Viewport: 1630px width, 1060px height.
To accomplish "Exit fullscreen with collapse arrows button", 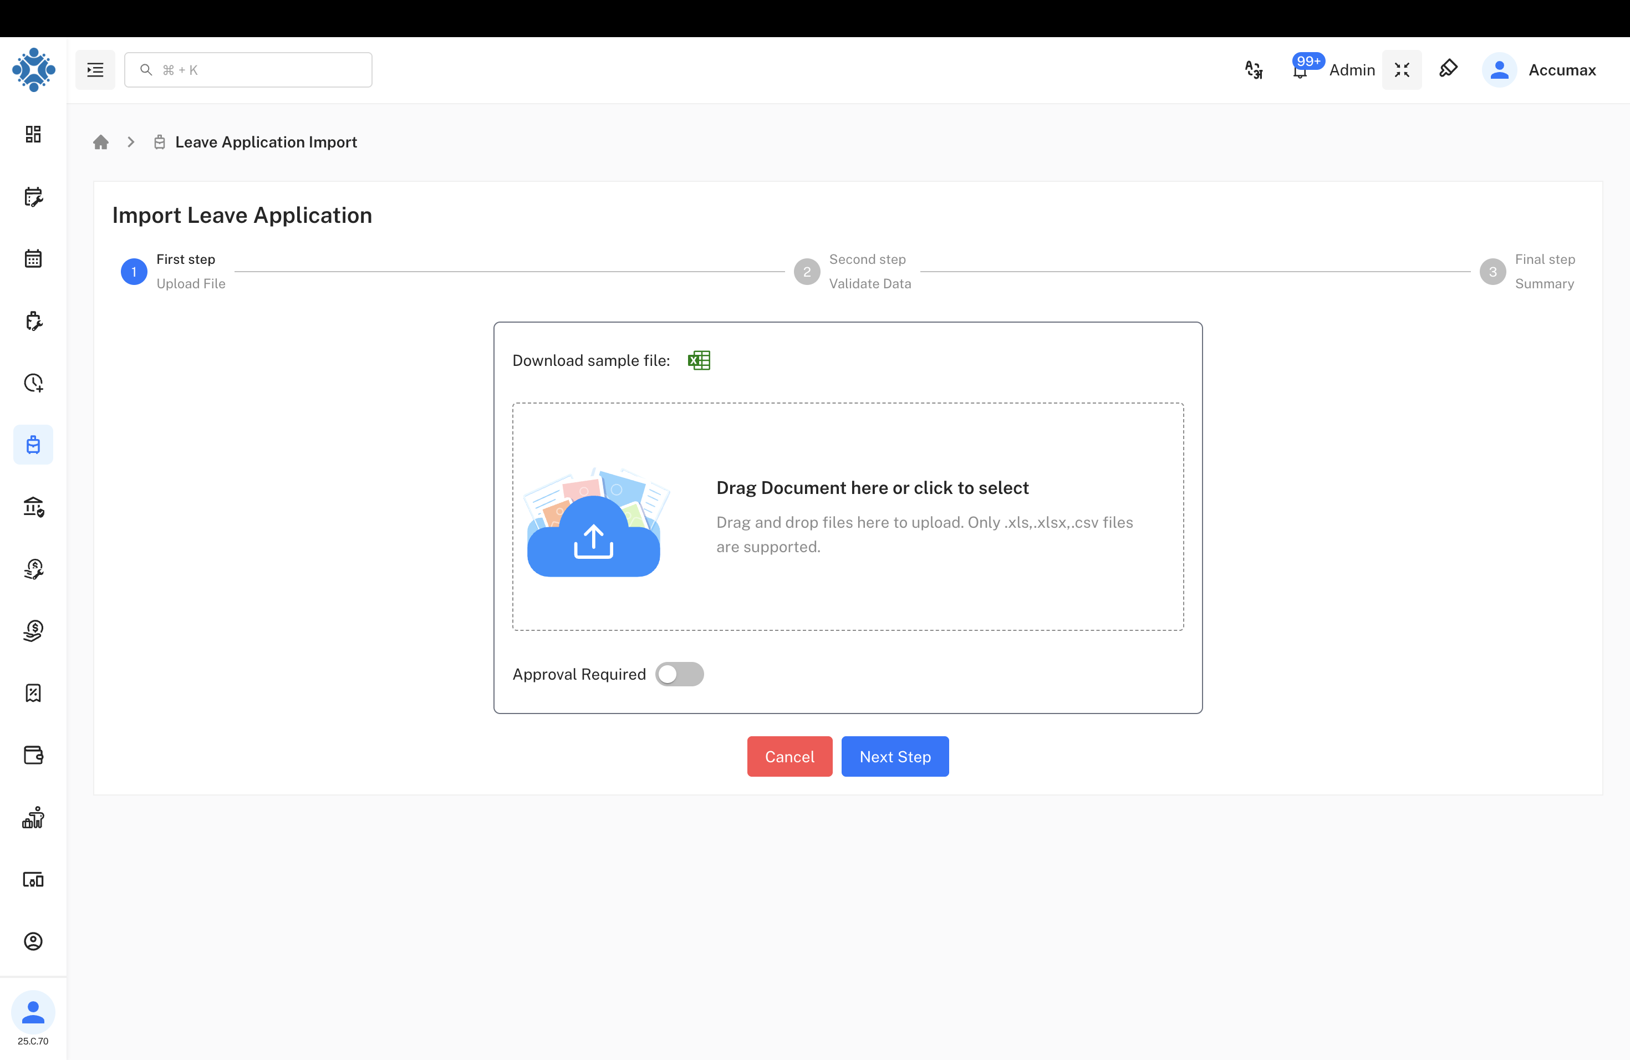I will (x=1401, y=70).
